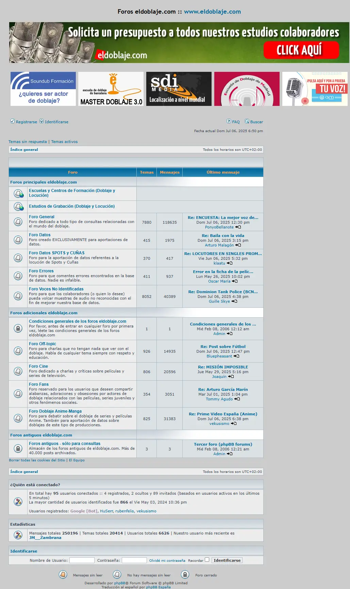Viewport: 350px width, 589px height.
Task: Open rubenfelis user profile
Action: [x=124, y=511]
